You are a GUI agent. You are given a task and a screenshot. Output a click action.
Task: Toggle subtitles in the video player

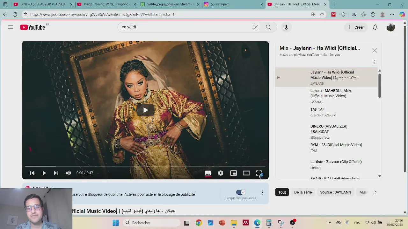point(208,173)
